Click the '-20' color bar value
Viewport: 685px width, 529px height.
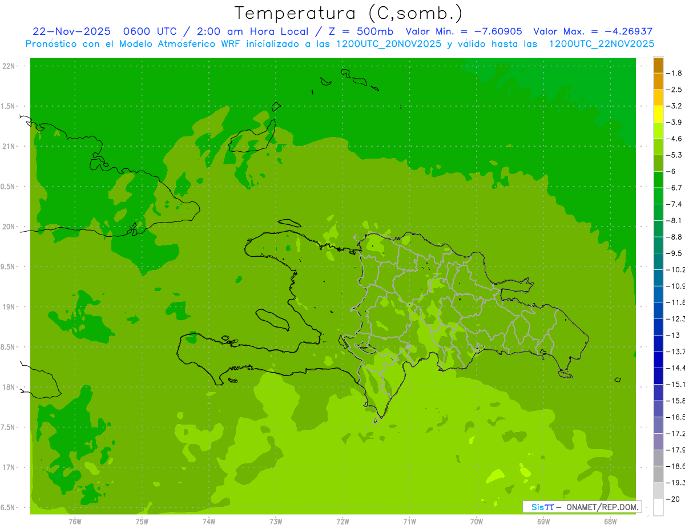673,499
